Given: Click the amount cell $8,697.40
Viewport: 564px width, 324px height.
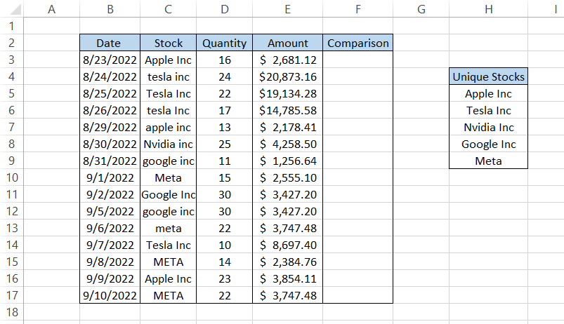Looking at the screenshot, I should click(x=287, y=245).
